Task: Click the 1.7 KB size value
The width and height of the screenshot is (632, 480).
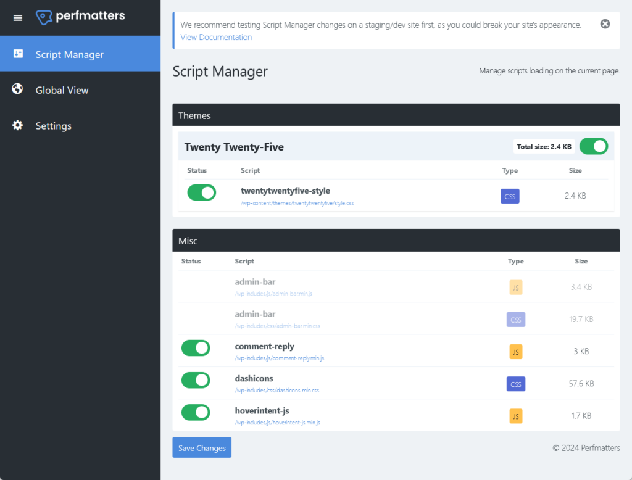Action: [581, 416]
